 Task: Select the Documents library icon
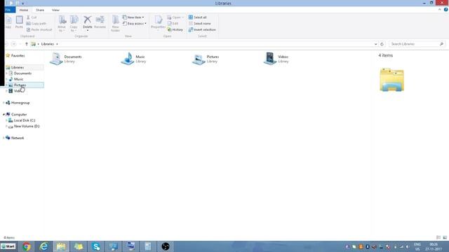[x=56, y=59]
